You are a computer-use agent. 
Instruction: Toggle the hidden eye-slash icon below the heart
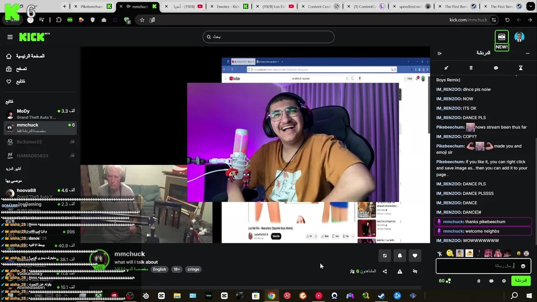click(415, 271)
